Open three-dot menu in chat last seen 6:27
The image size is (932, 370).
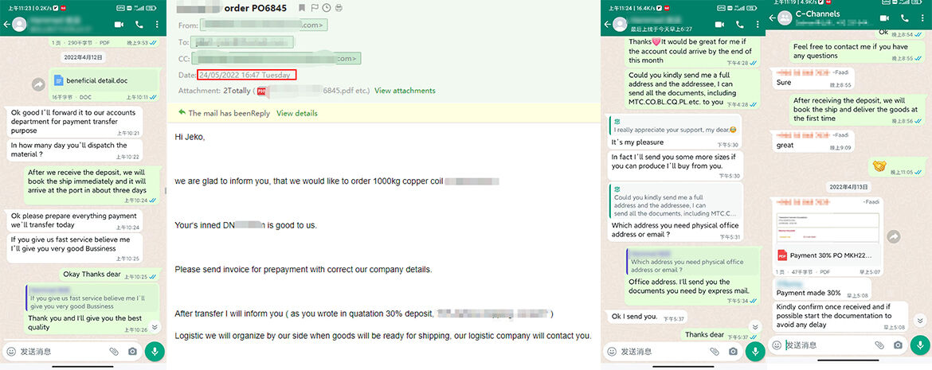757,25
